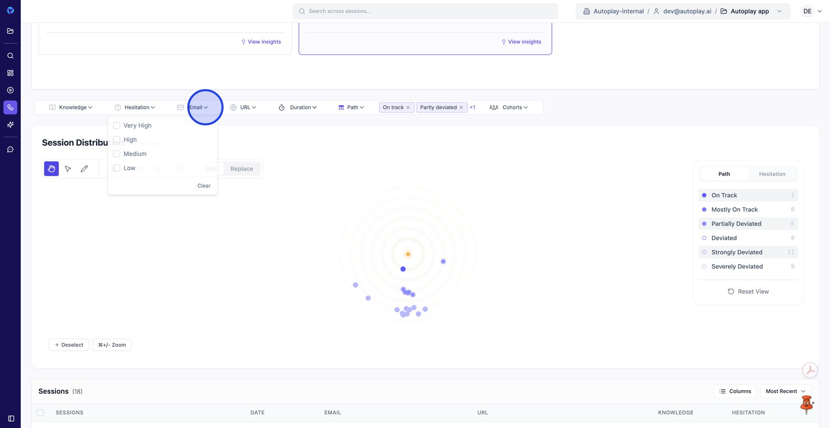The image size is (830, 428).
Task: Expand the Cohorts filter dropdown
Action: point(508,108)
